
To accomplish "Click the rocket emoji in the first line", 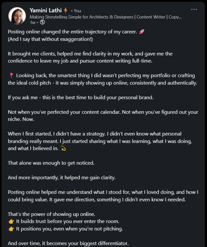I will tap(141, 32).
